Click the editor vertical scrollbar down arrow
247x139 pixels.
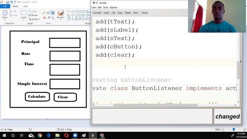click(x=238, y=102)
